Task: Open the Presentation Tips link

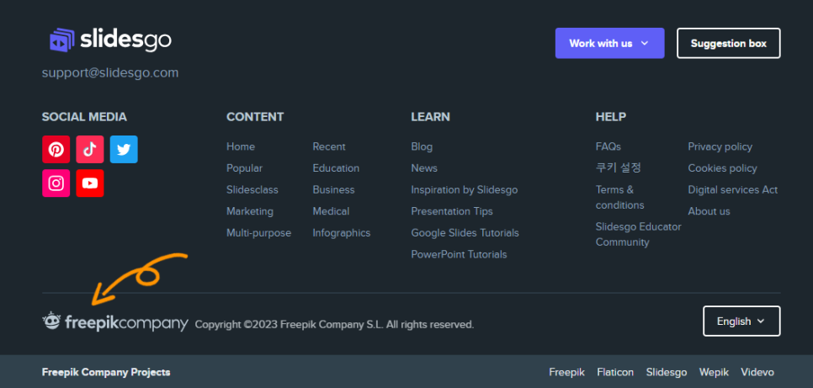Action: coord(452,211)
